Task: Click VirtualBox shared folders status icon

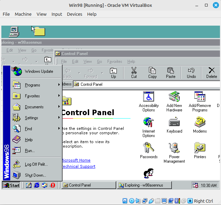Action: tap(158, 201)
